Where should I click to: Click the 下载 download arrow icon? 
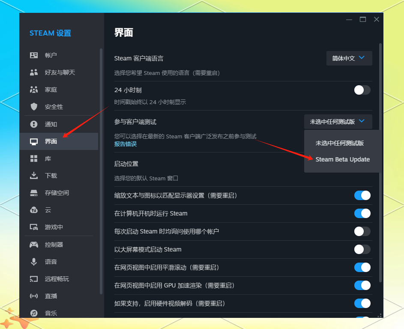pyautogui.click(x=34, y=176)
